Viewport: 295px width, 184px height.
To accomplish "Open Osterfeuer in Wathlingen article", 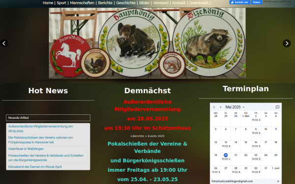I will click(x=26, y=149).
